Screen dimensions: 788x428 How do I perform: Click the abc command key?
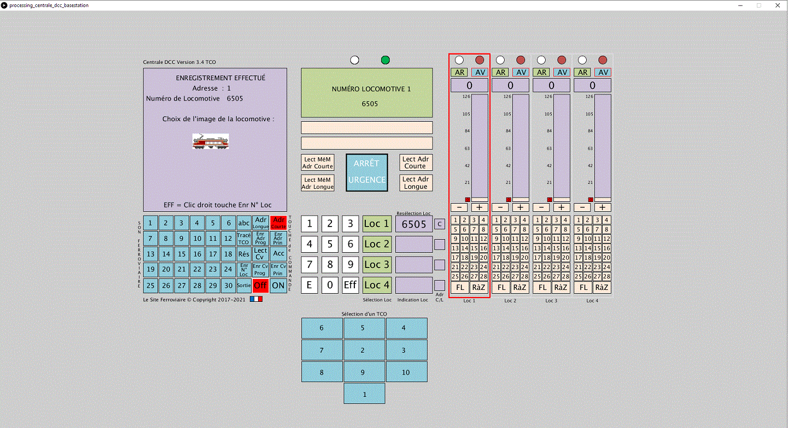(x=244, y=223)
